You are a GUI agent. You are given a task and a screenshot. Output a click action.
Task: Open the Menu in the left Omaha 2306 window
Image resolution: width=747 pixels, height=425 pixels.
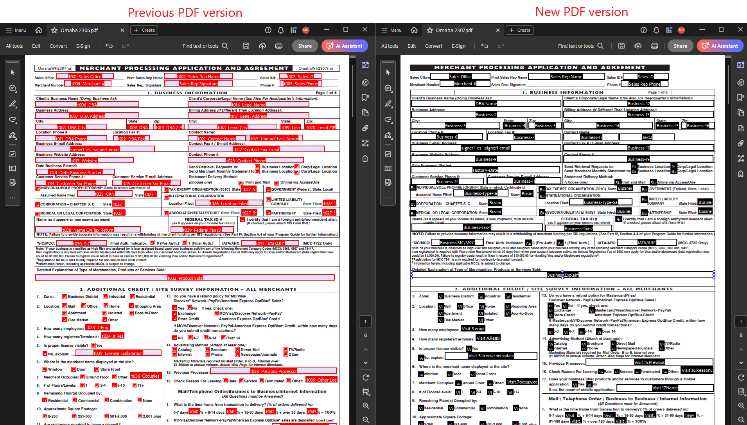16,30
